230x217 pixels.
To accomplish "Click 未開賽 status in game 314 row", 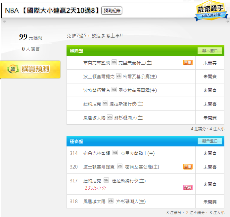I will (x=210, y=153).
